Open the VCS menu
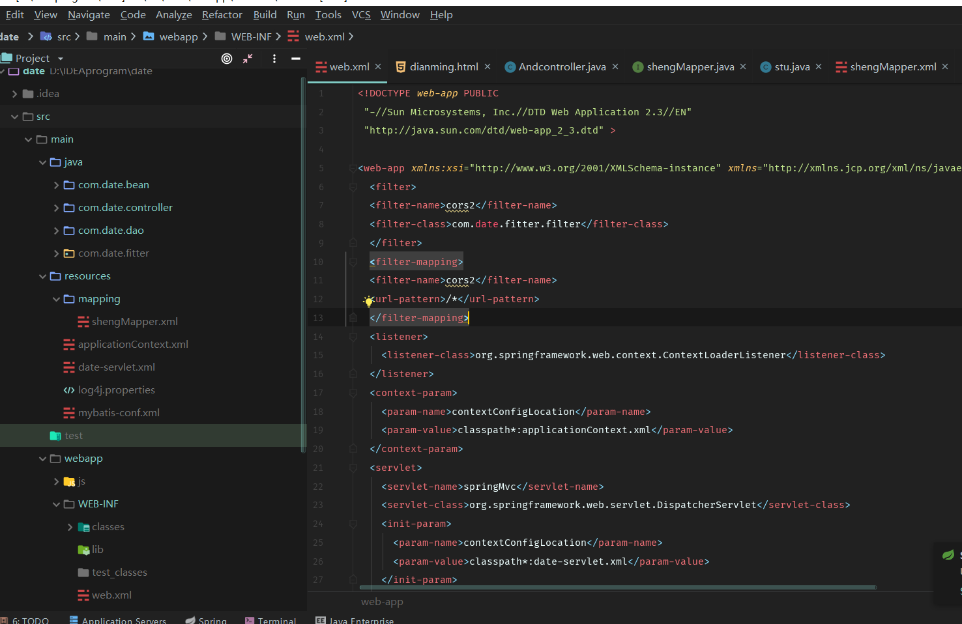962x624 pixels. (361, 14)
